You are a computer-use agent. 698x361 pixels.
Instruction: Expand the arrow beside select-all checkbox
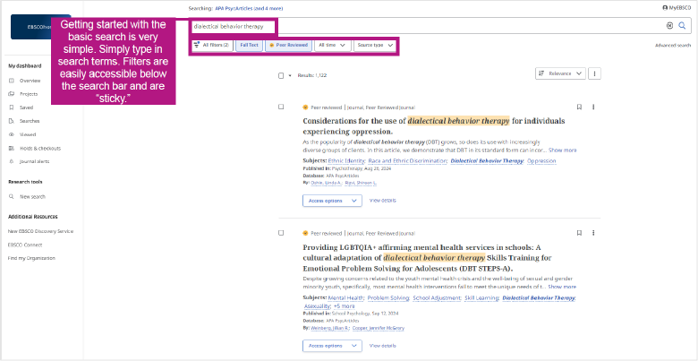(x=290, y=76)
